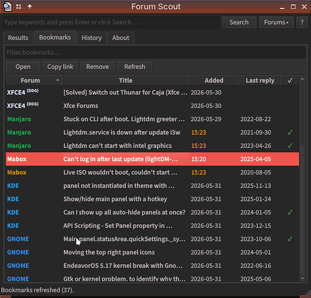Click the Copy link button

pos(60,67)
